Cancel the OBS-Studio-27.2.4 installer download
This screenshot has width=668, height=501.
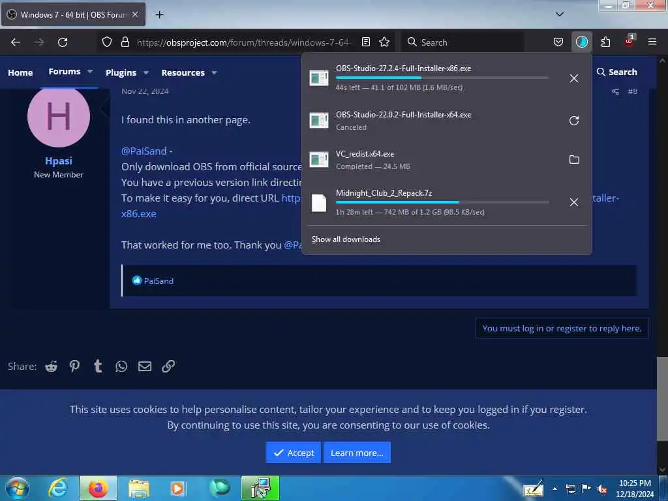pyautogui.click(x=574, y=78)
